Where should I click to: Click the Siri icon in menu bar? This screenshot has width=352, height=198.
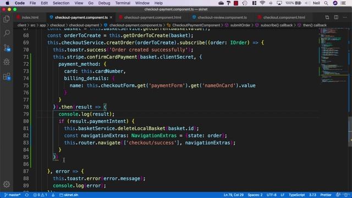click(x=335, y=3)
